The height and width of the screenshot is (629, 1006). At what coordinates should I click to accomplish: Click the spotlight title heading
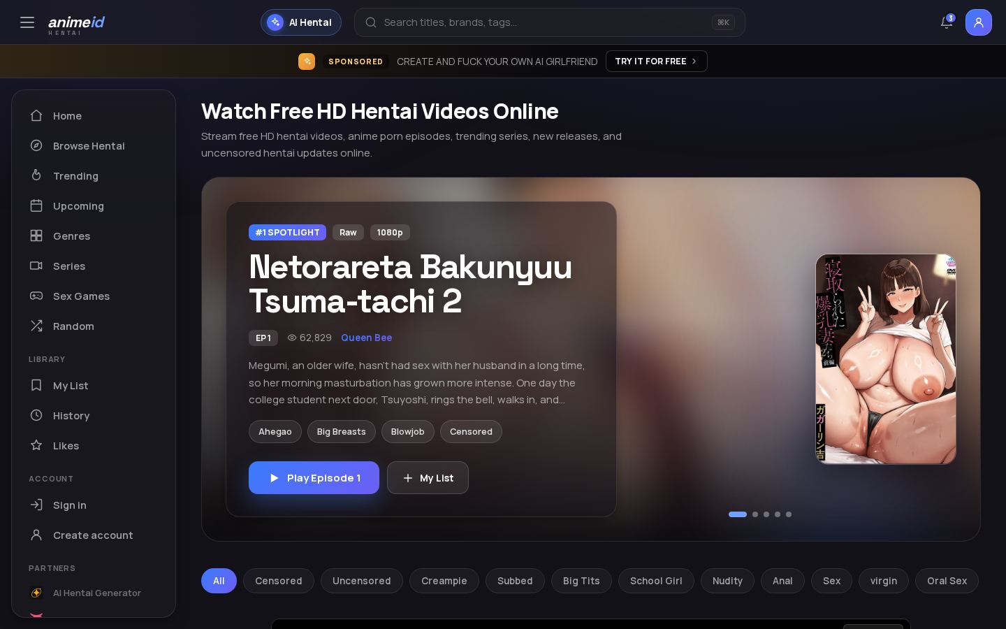tap(411, 284)
